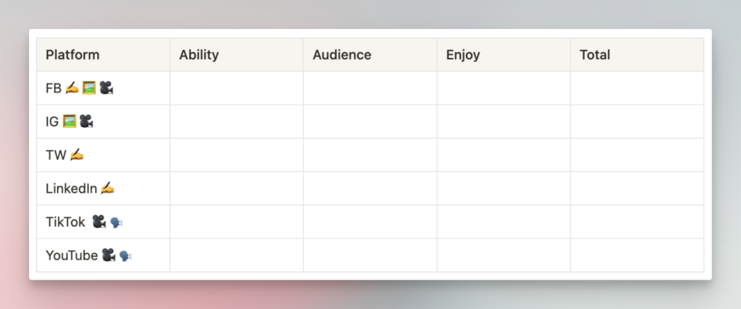Image resolution: width=741 pixels, height=309 pixels.
Task: Click the speaking head emoji in TikTok row
Action: tap(117, 222)
